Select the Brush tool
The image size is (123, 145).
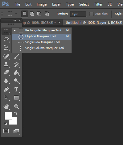click(x=16, y=56)
